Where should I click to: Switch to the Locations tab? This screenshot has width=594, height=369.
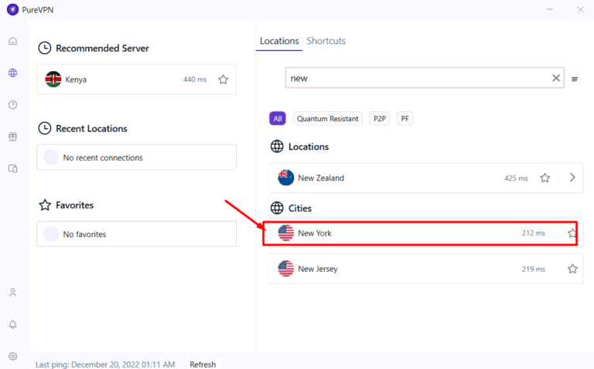pos(279,41)
